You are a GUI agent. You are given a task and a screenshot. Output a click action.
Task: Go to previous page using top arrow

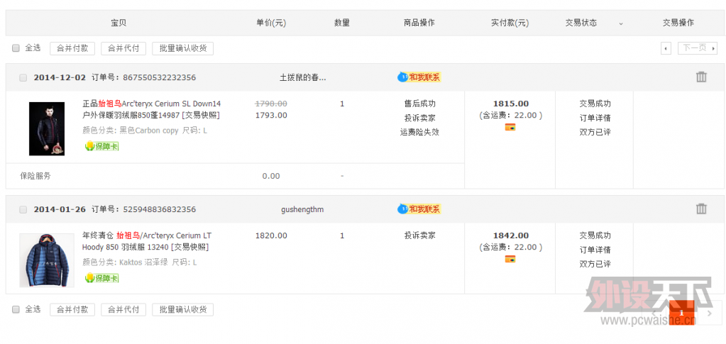tap(666, 48)
